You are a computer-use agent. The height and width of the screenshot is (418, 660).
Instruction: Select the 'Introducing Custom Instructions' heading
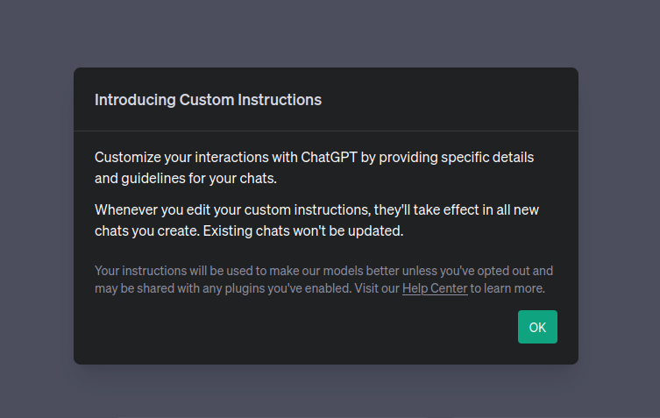(208, 100)
